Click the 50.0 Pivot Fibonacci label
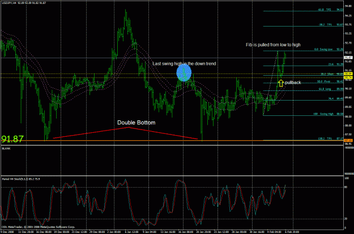 pos(330,81)
